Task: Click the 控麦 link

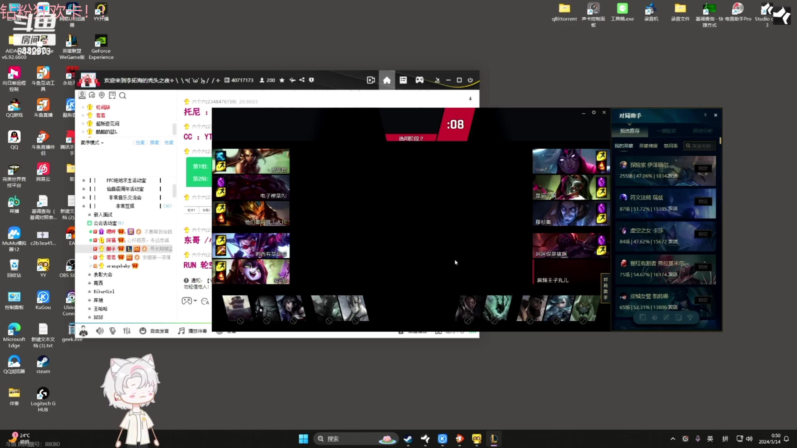Action: coord(140,142)
